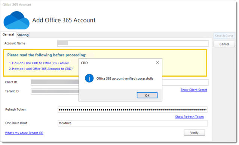239x145 pixels.
Task: Click Show Refresh Token link
Action: click(x=190, y=117)
